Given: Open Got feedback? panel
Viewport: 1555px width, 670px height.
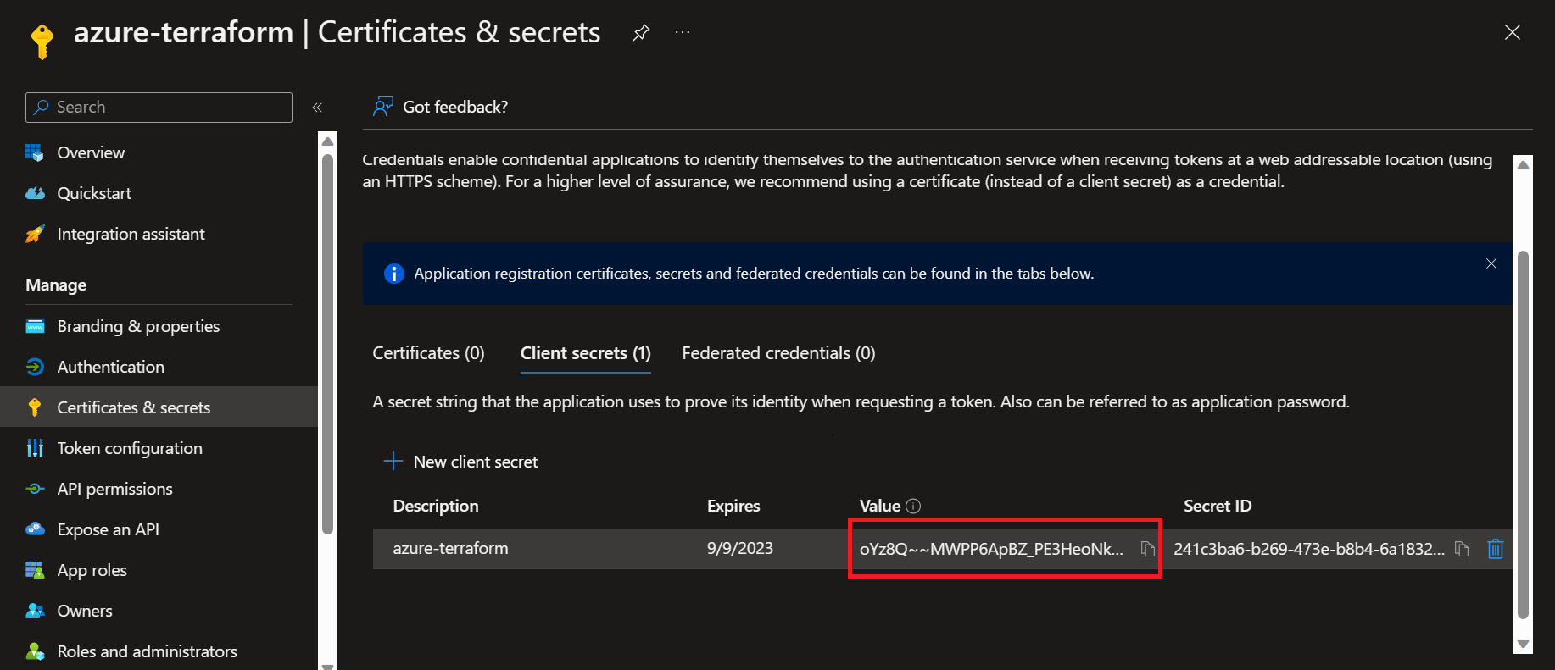Looking at the screenshot, I should tap(441, 107).
